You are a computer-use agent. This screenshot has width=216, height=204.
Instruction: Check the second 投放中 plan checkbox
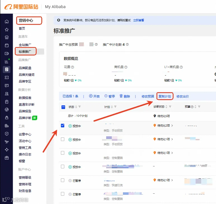point(63,139)
